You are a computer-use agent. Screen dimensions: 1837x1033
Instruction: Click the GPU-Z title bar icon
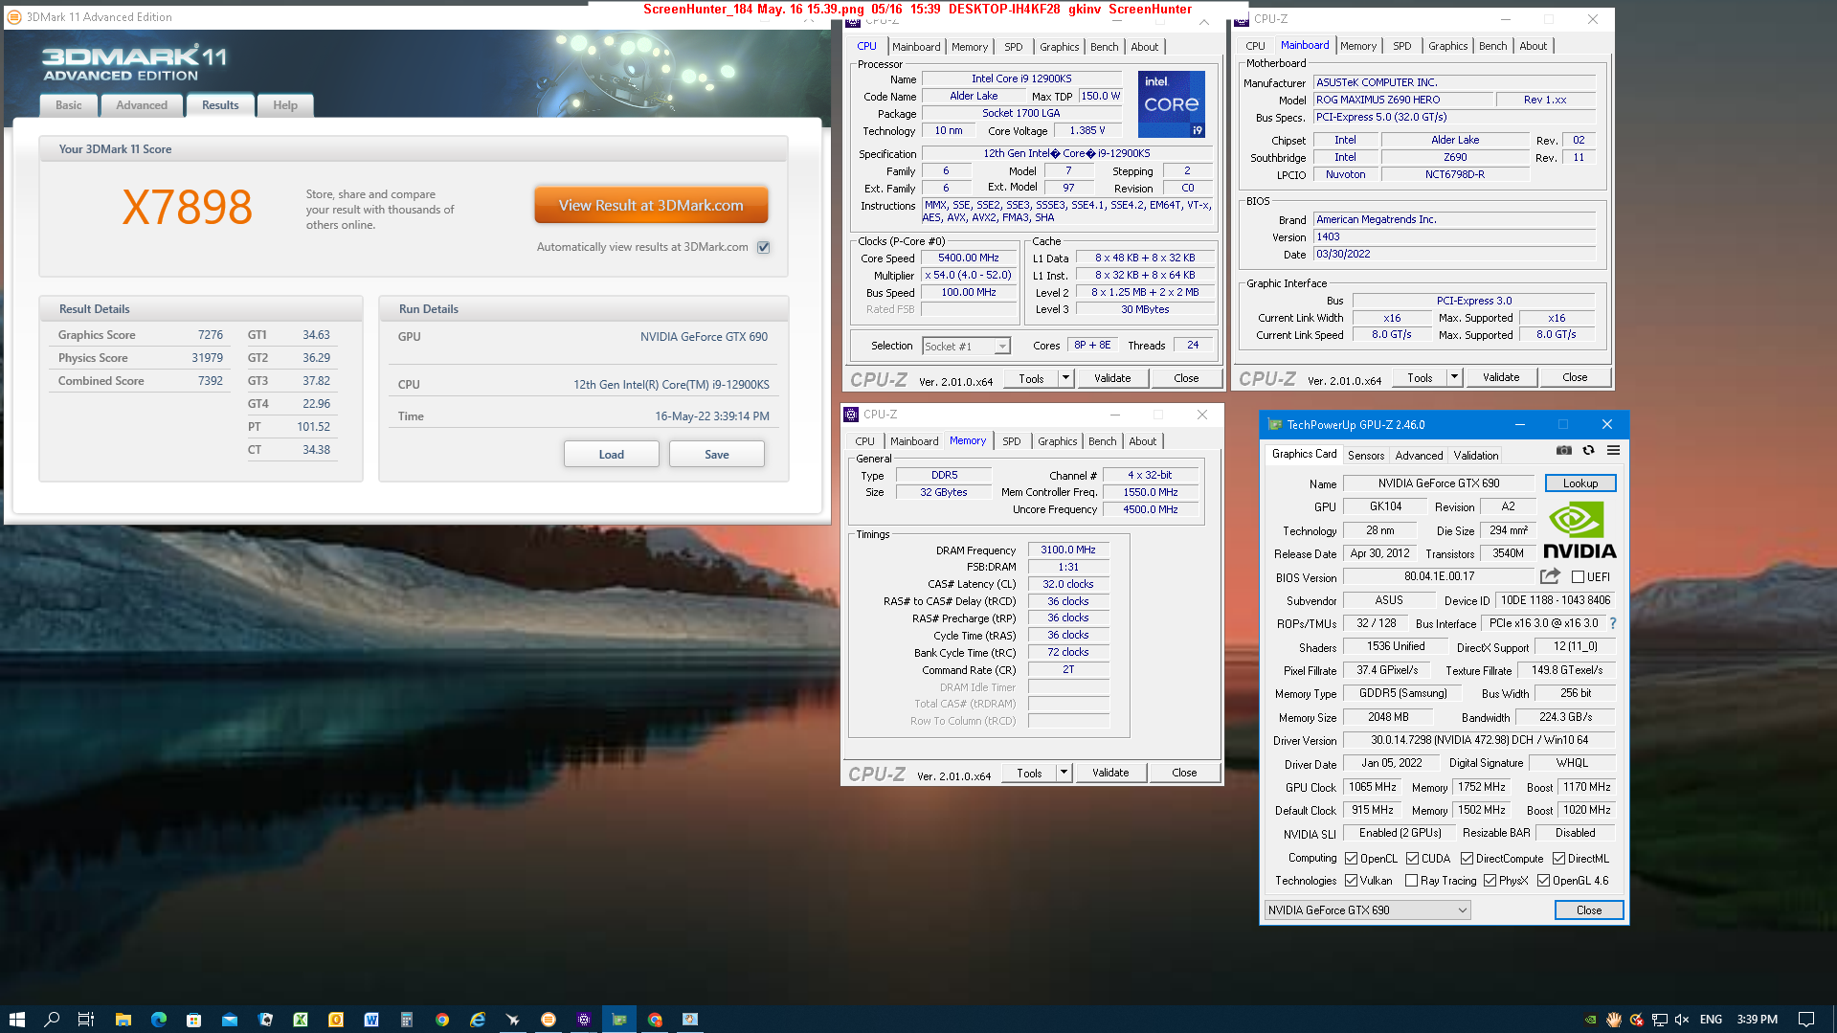(1274, 424)
